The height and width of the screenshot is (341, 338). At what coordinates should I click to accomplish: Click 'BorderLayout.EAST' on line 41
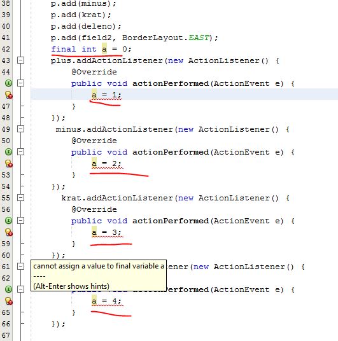pyautogui.click(x=165, y=38)
